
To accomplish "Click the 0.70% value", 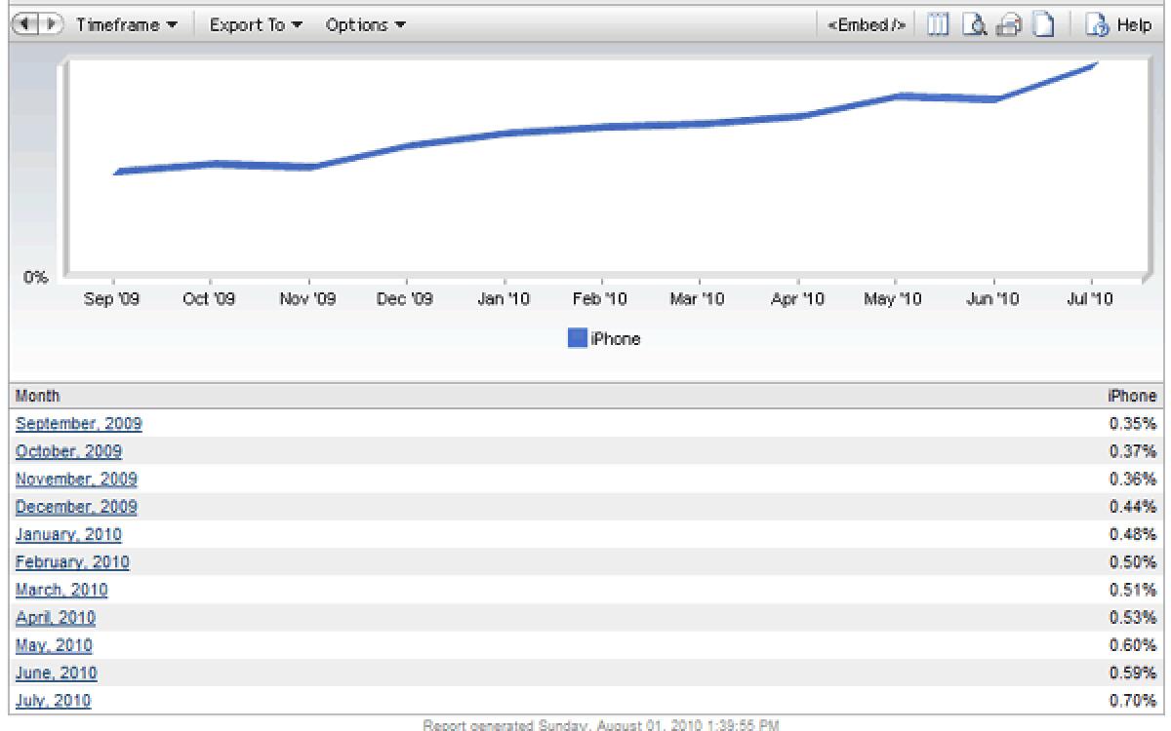I will pyautogui.click(x=1133, y=701).
